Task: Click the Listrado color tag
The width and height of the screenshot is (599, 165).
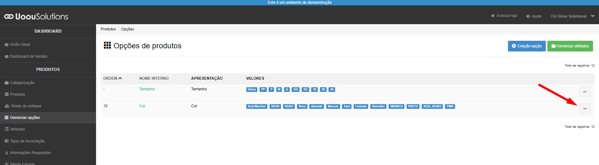Action: click(x=361, y=106)
